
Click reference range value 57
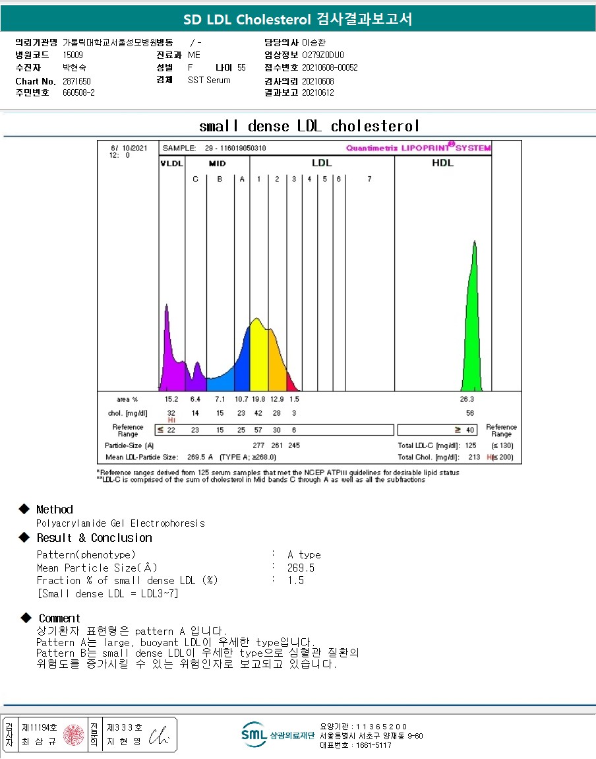pos(258,430)
